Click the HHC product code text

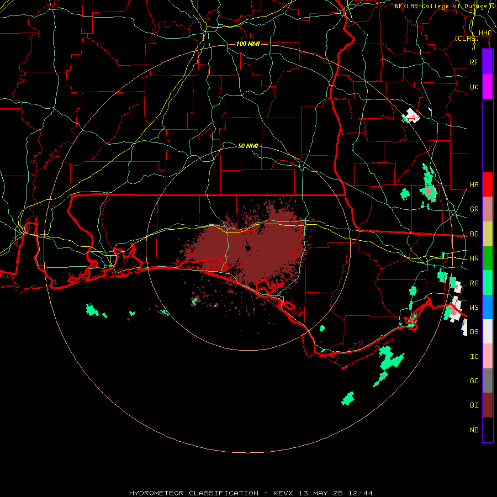tap(485, 33)
